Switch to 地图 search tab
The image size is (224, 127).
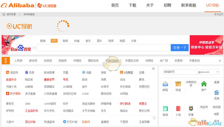click(x=122, y=41)
